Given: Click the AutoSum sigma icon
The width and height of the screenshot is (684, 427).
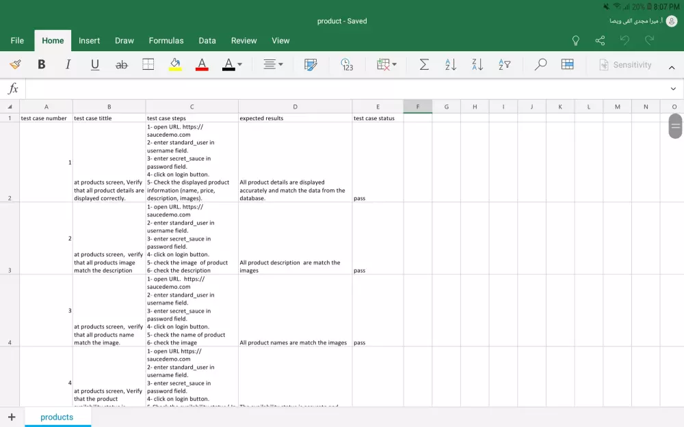Looking at the screenshot, I should [423, 64].
